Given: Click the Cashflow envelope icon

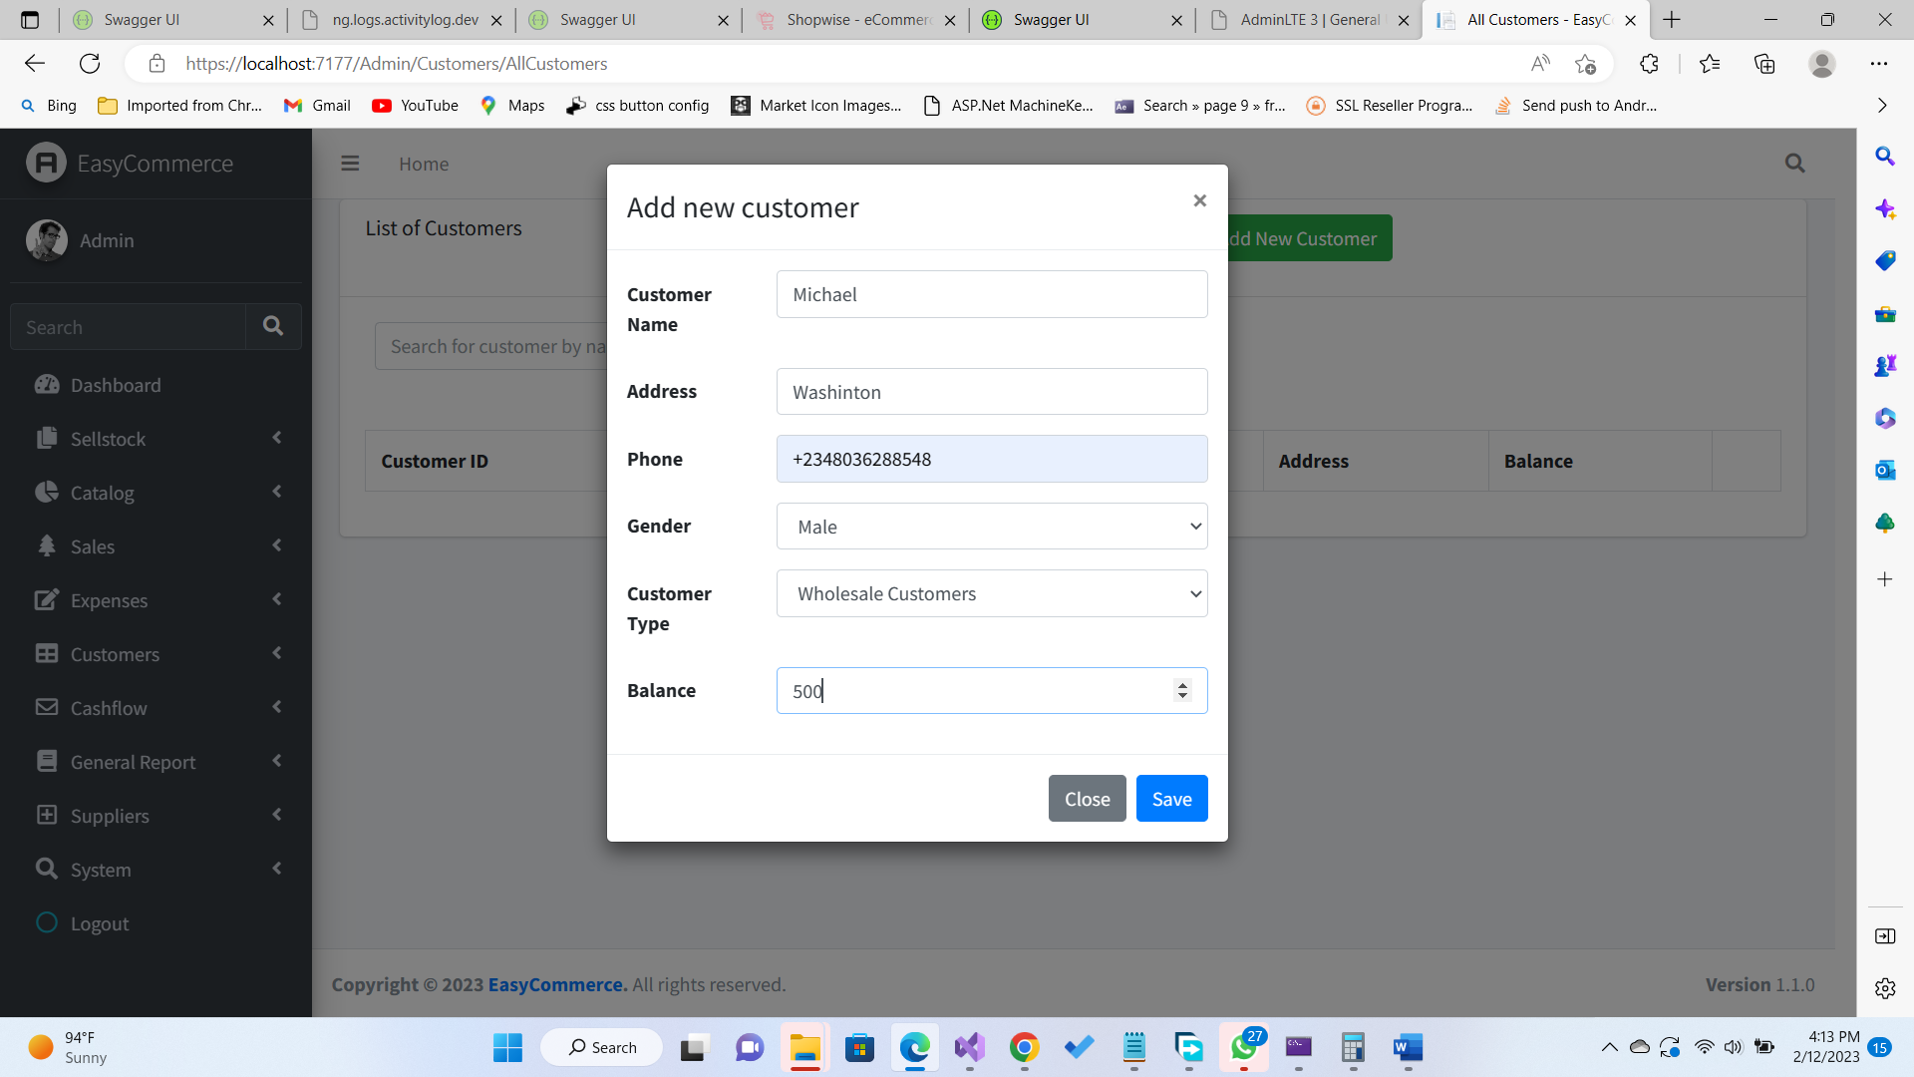Looking at the screenshot, I should (x=47, y=707).
